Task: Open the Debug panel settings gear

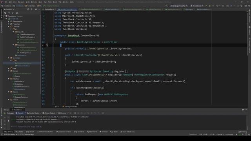Action: tap(243, 110)
